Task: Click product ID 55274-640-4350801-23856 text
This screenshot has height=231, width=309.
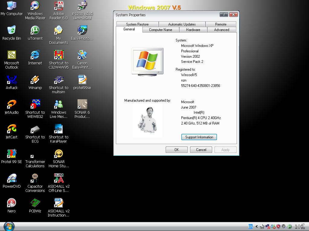Action: click(200, 86)
